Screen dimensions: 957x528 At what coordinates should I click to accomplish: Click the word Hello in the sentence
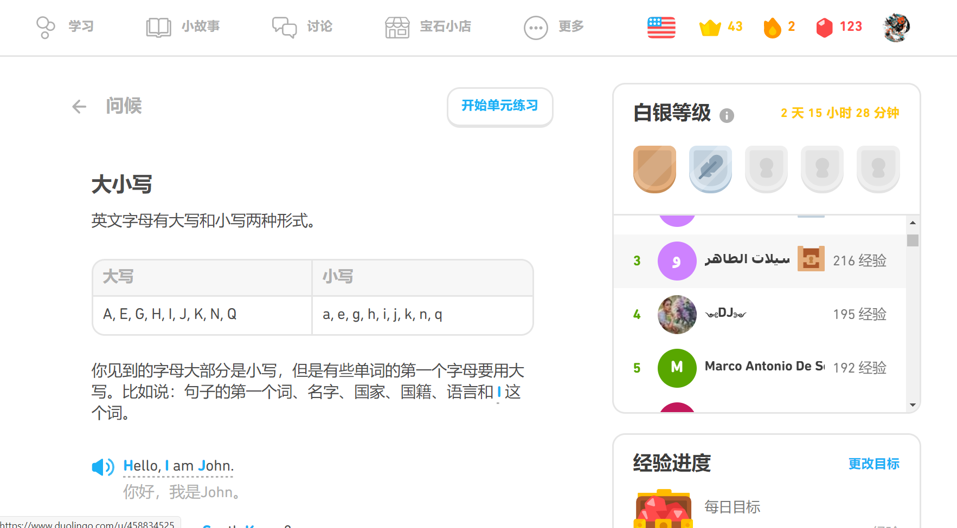pos(140,466)
